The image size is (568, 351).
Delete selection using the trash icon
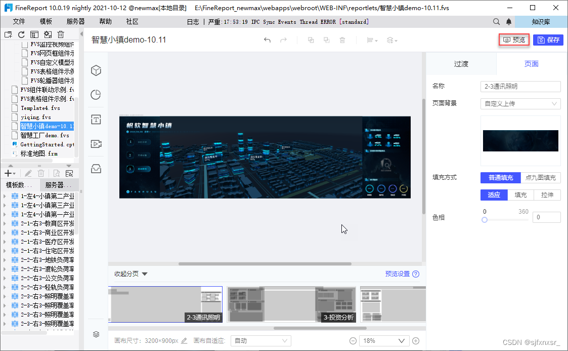click(343, 40)
